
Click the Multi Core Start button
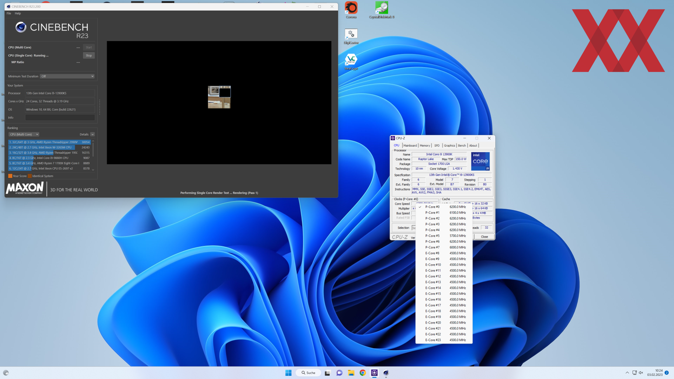89,47
